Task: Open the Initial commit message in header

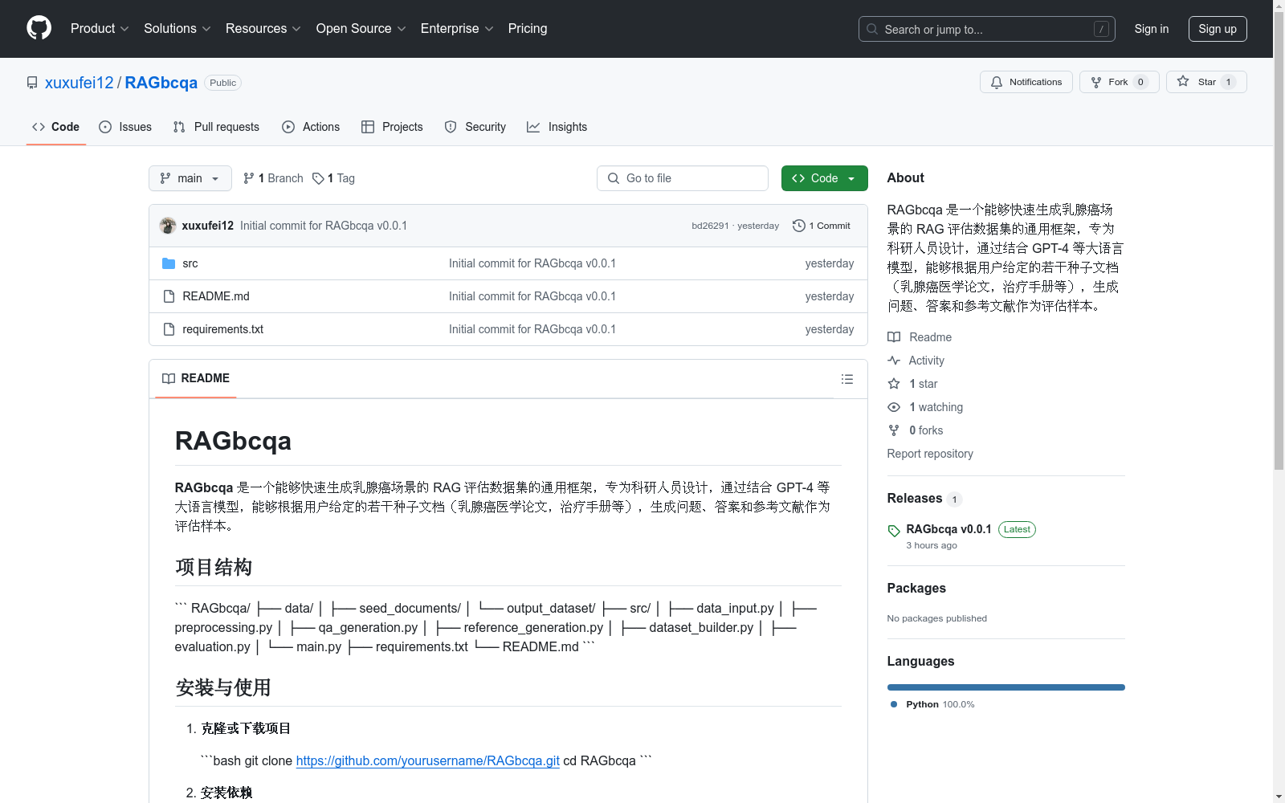Action: [324, 226]
